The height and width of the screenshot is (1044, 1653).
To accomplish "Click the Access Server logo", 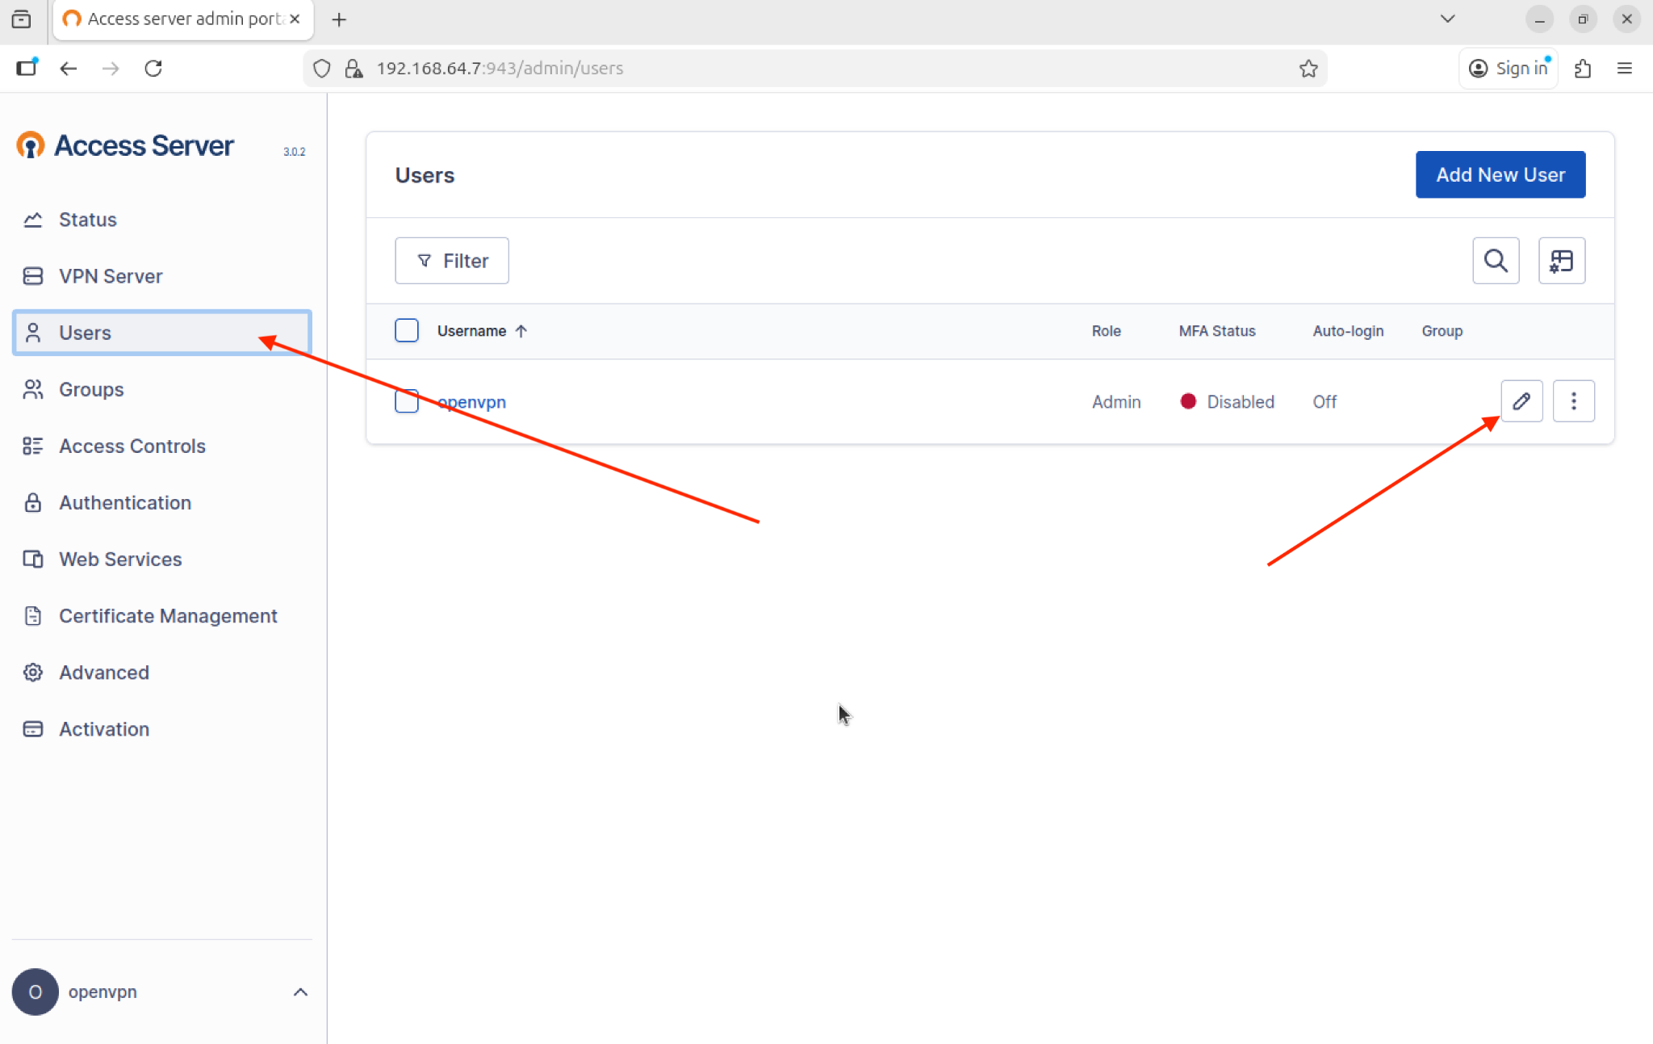I will click(125, 146).
